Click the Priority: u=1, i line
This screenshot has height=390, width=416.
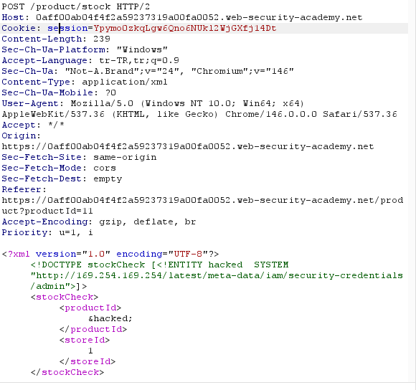47,232
